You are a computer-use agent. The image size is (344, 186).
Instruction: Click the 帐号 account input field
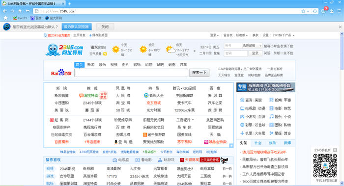(x=232, y=46)
